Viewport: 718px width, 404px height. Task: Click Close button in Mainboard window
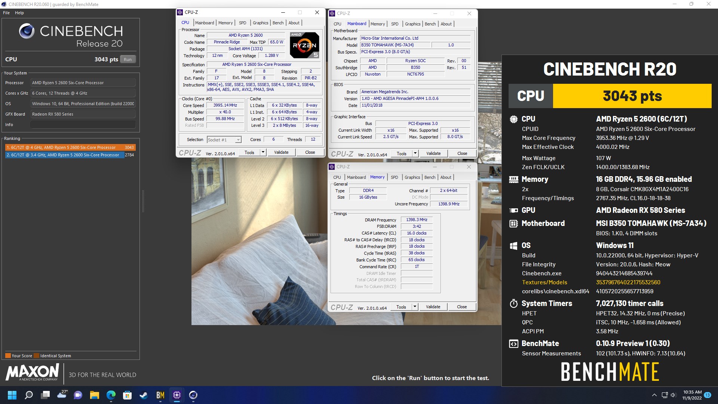click(x=462, y=154)
